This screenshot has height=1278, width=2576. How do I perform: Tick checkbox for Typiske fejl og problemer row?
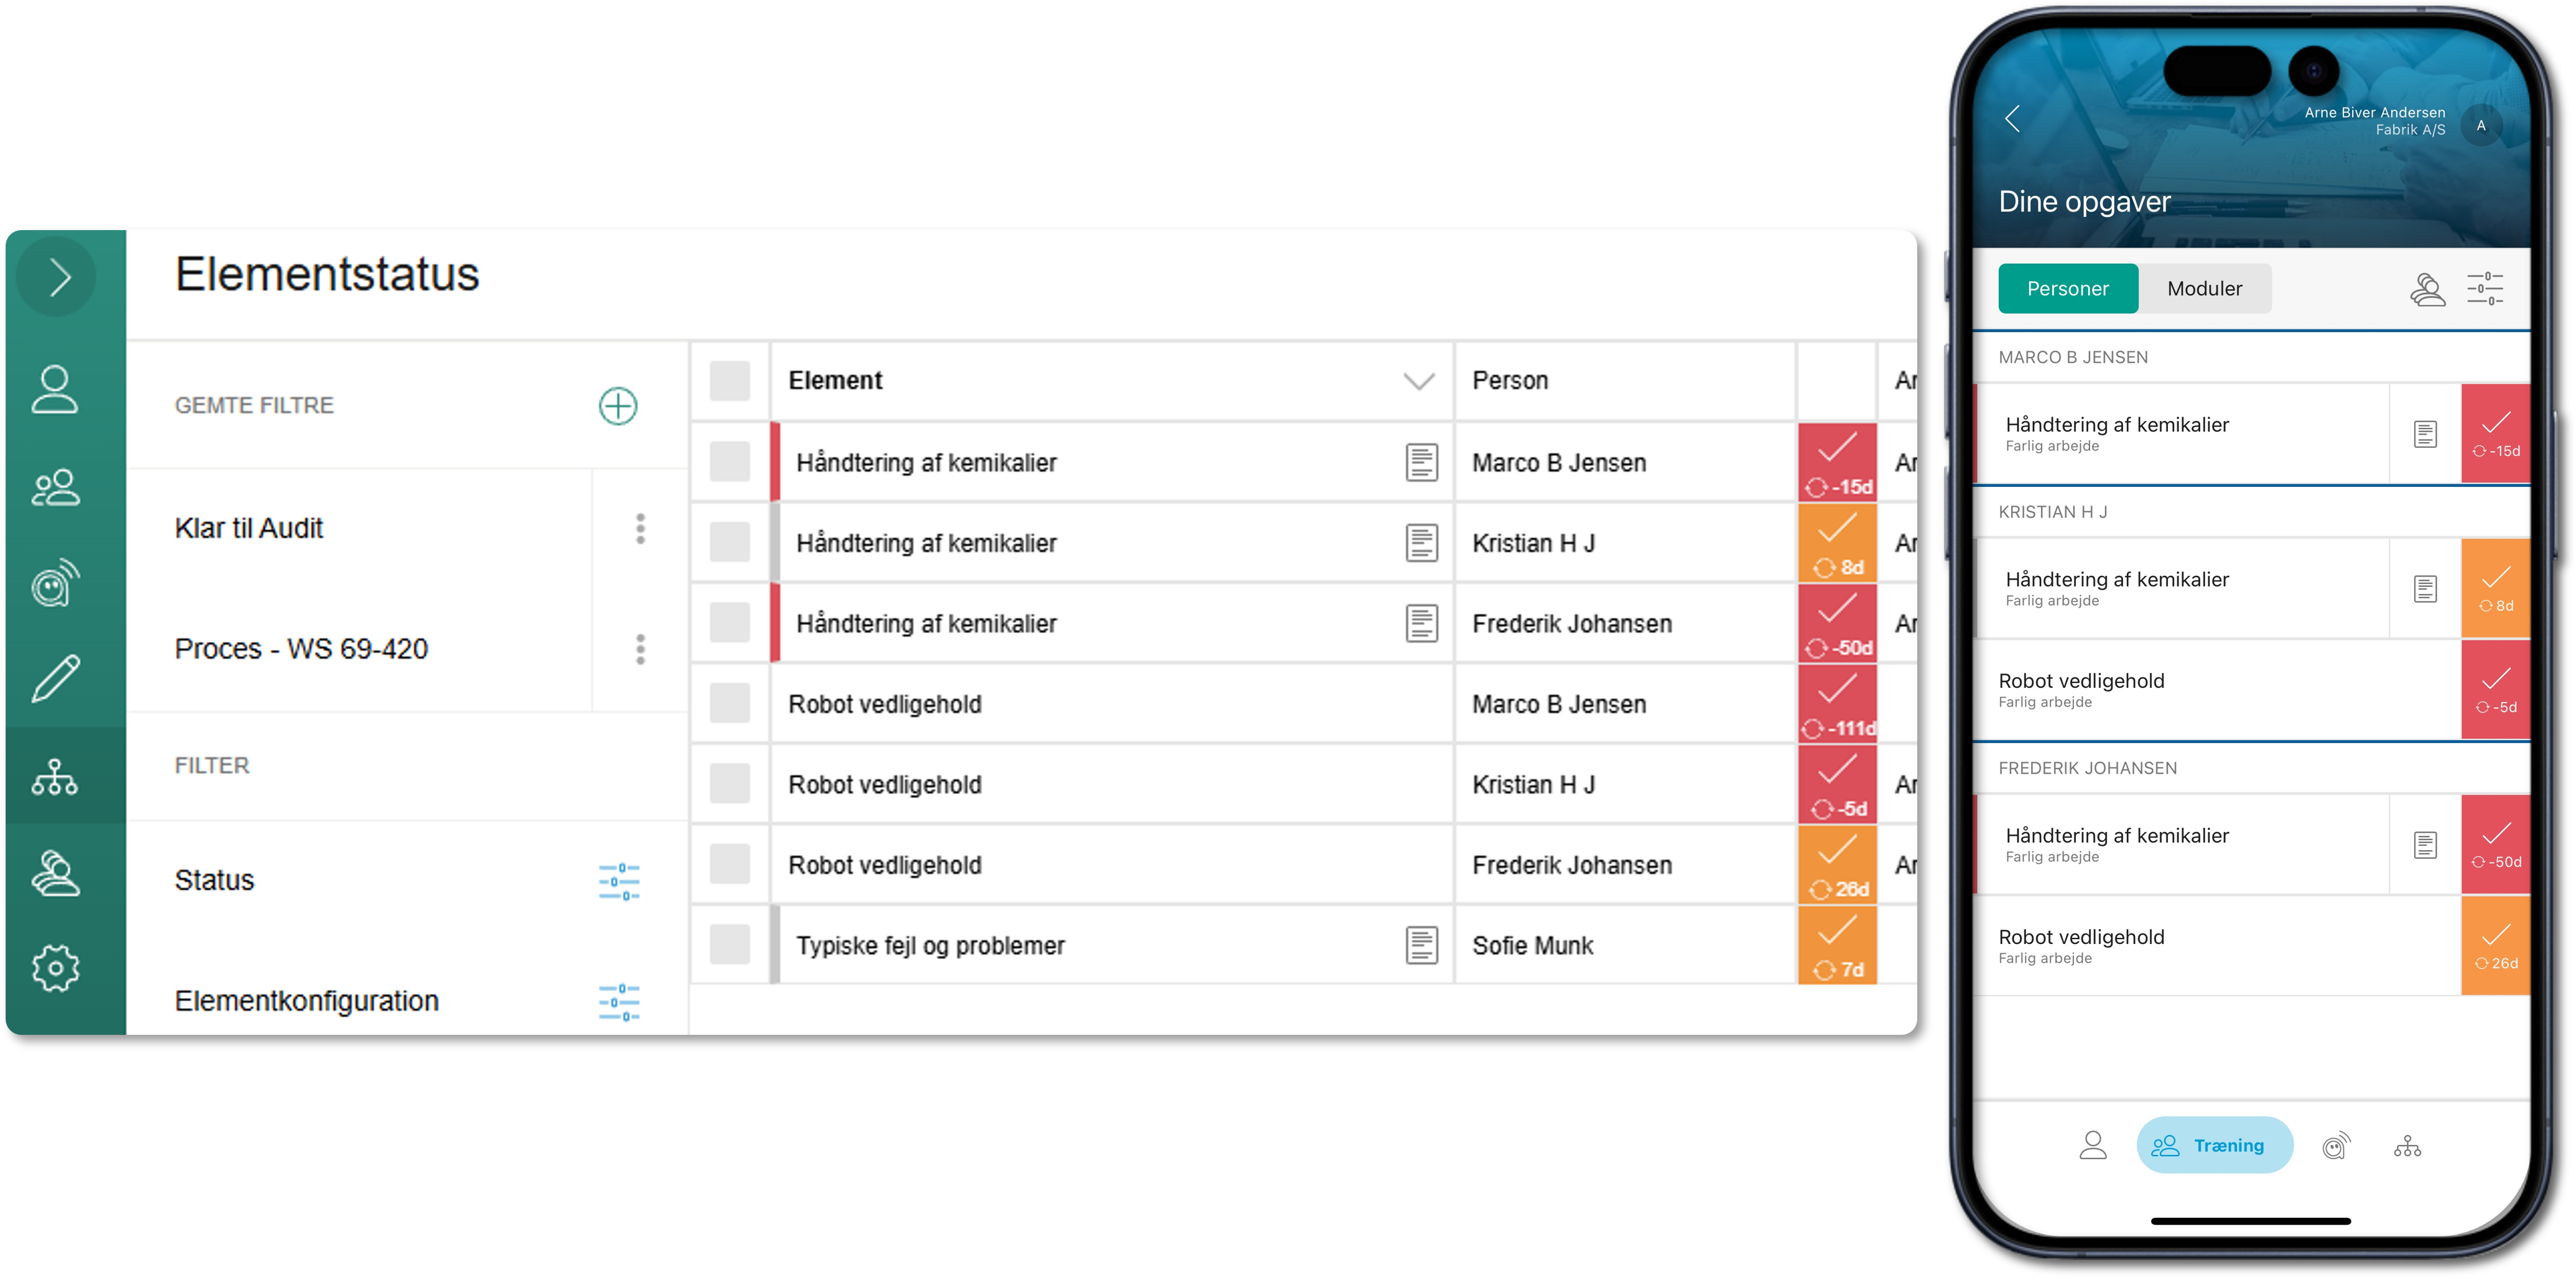pyautogui.click(x=730, y=945)
